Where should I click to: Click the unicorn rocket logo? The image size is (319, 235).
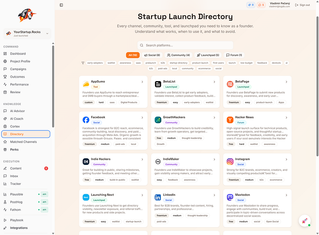[27, 15]
